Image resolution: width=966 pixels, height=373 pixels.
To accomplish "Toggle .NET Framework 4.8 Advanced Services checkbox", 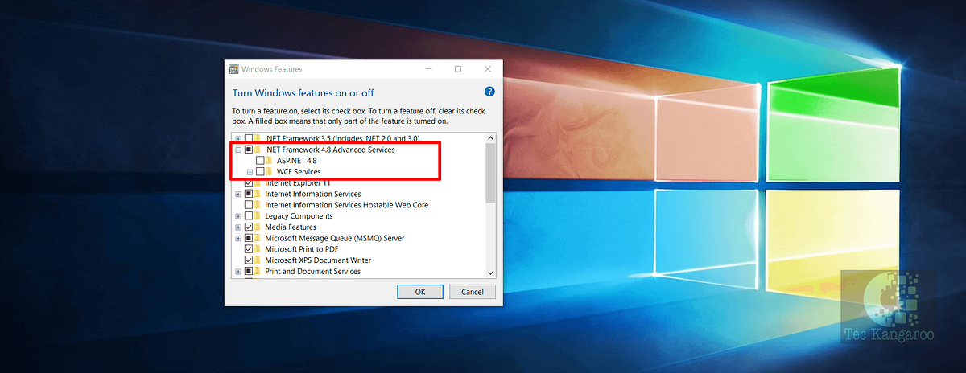I will [x=249, y=150].
